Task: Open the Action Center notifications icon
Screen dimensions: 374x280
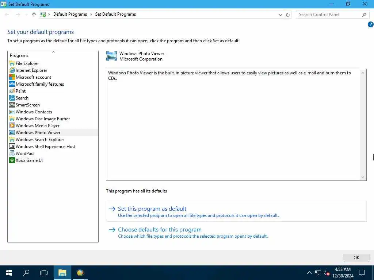Action: pyautogui.click(x=362, y=273)
